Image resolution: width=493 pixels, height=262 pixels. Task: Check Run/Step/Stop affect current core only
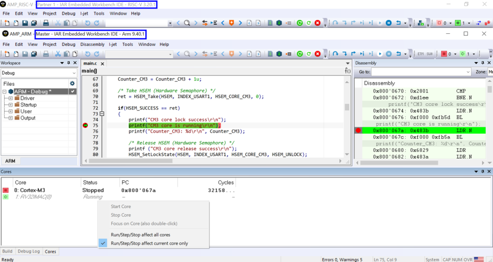(x=149, y=243)
